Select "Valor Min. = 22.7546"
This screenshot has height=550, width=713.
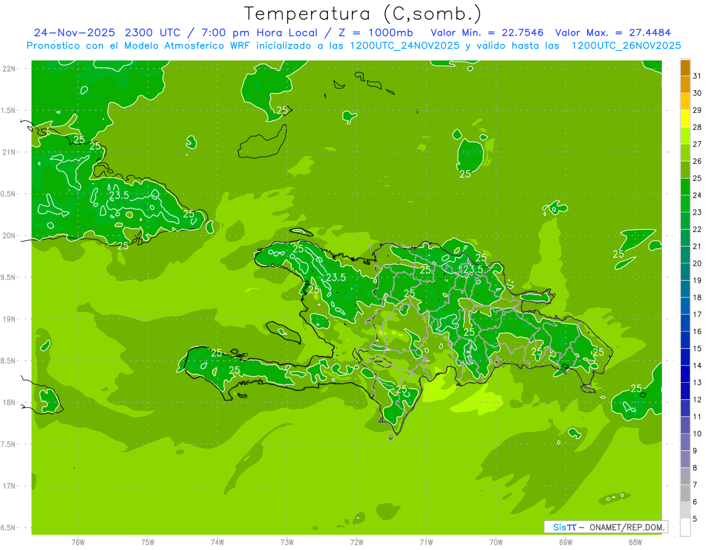click(x=487, y=33)
